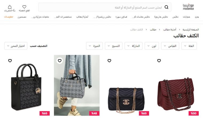Open the اختيار المحرر sort dropdown
This screenshot has width=203, height=118.
(16, 46)
